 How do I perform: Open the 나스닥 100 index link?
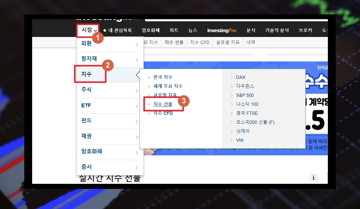pos(247,104)
